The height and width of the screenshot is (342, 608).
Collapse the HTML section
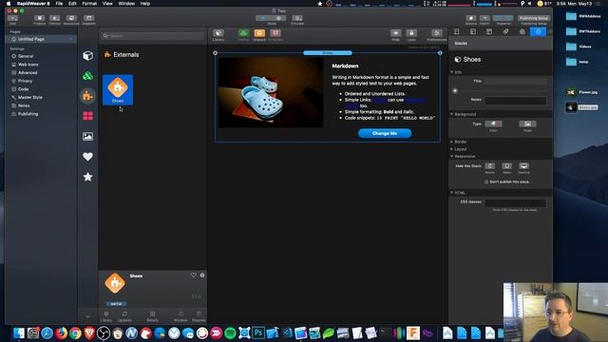[x=452, y=193]
